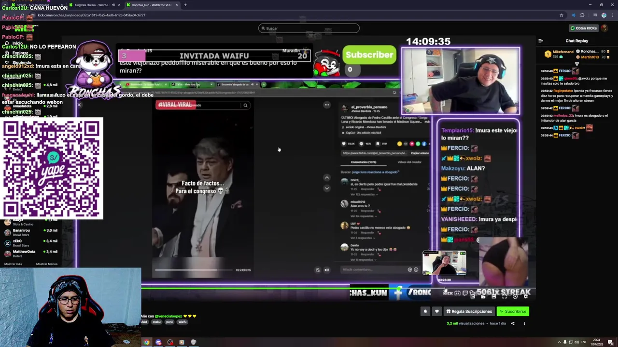Screen dimensions: 618x347
Task: Bookmark this page with the star
Action: (562, 15)
